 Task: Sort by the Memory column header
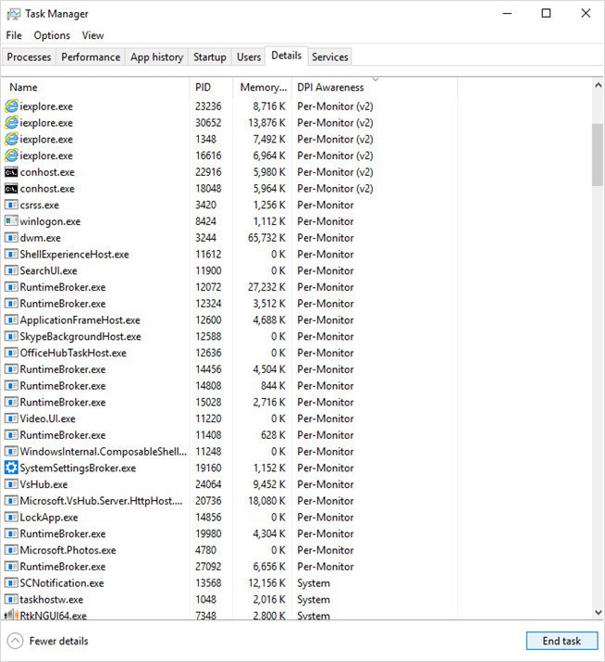(263, 87)
